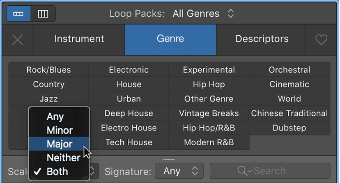Open the Signature Any popup
The image size is (340, 183).
(179, 171)
